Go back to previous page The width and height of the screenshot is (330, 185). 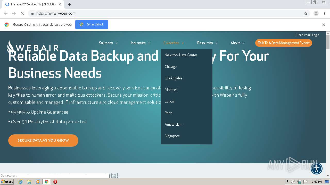coord(6,13)
